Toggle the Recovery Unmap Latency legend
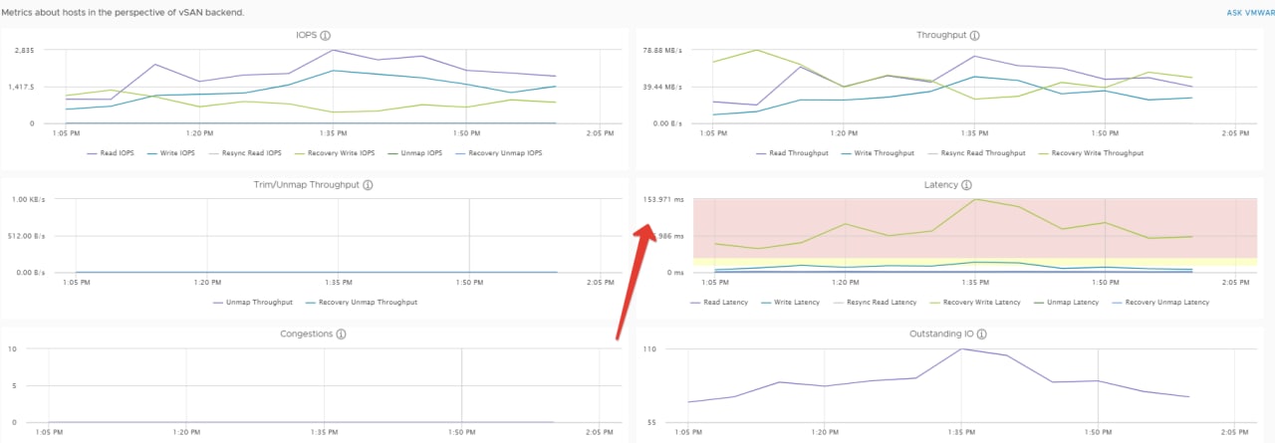Viewport: 1275px width, 443px height. click(1161, 302)
